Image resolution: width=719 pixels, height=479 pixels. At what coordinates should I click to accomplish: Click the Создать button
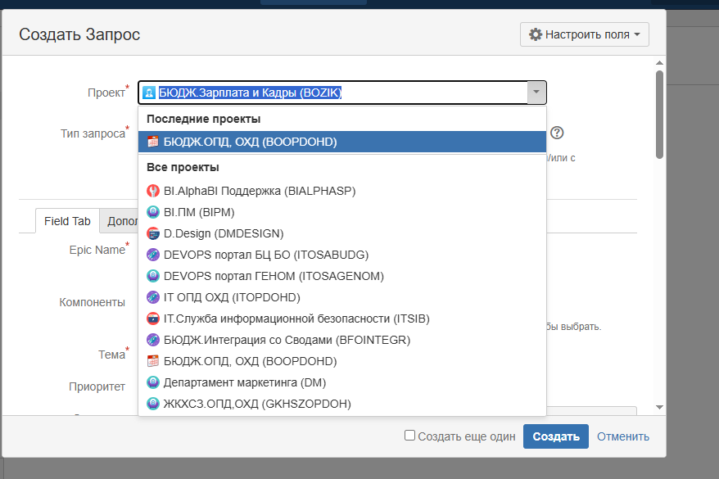point(556,436)
